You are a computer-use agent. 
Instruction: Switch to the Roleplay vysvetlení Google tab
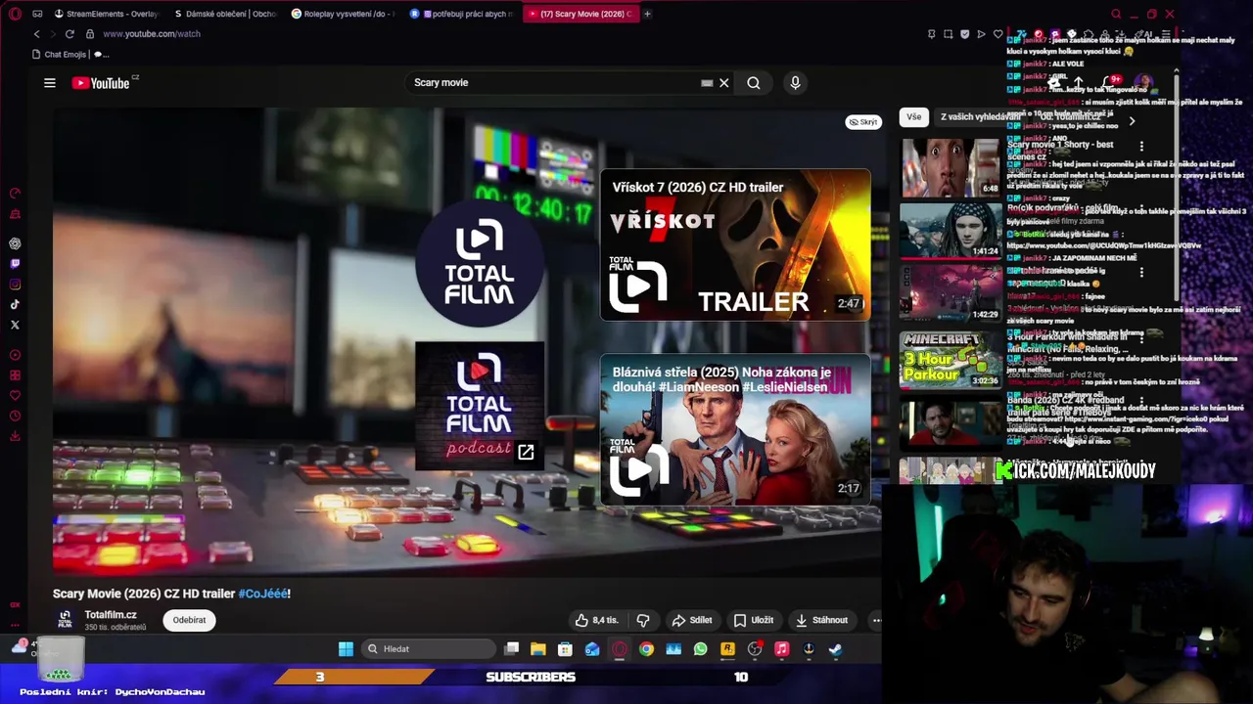(x=344, y=14)
